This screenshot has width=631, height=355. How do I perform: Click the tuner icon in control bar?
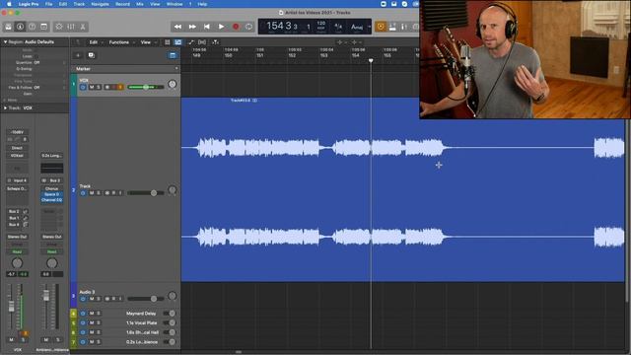pos(392,27)
